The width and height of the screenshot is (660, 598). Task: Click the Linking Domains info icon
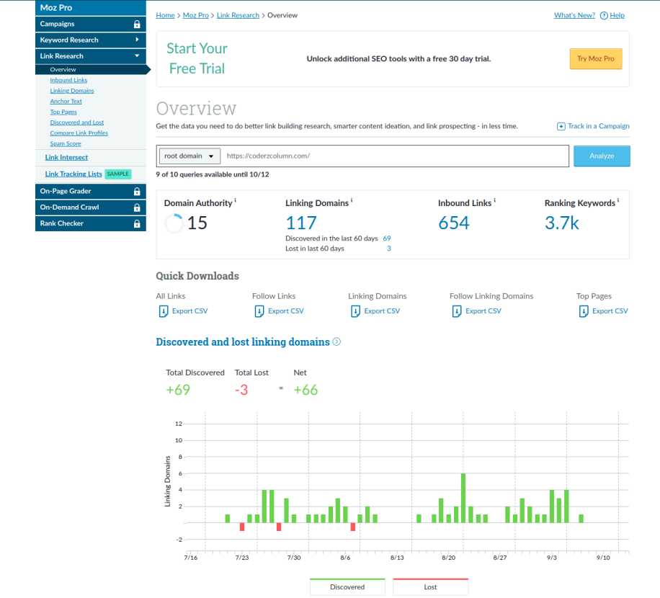(x=352, y=200)
